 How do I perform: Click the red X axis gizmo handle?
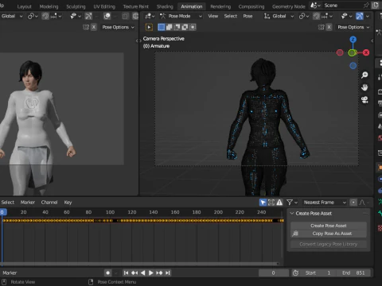point(366,52)
